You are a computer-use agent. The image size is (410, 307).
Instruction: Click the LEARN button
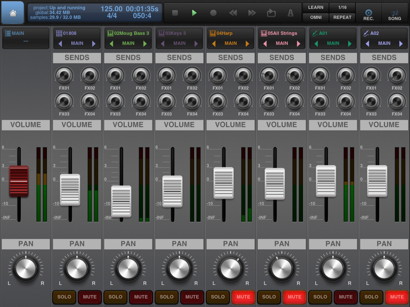coord(316,7)
